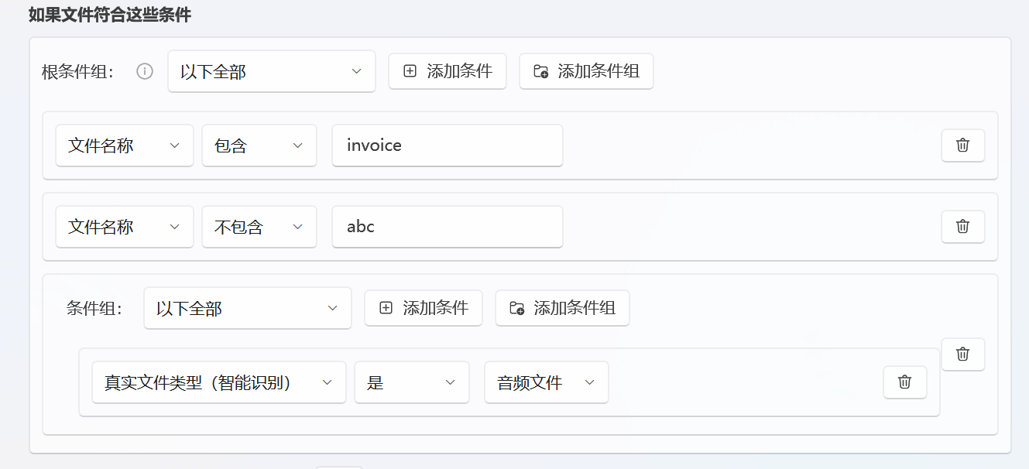Click the nested 条件组 label
Screen dimensions: 1029x469
click(x=94, y=308)
